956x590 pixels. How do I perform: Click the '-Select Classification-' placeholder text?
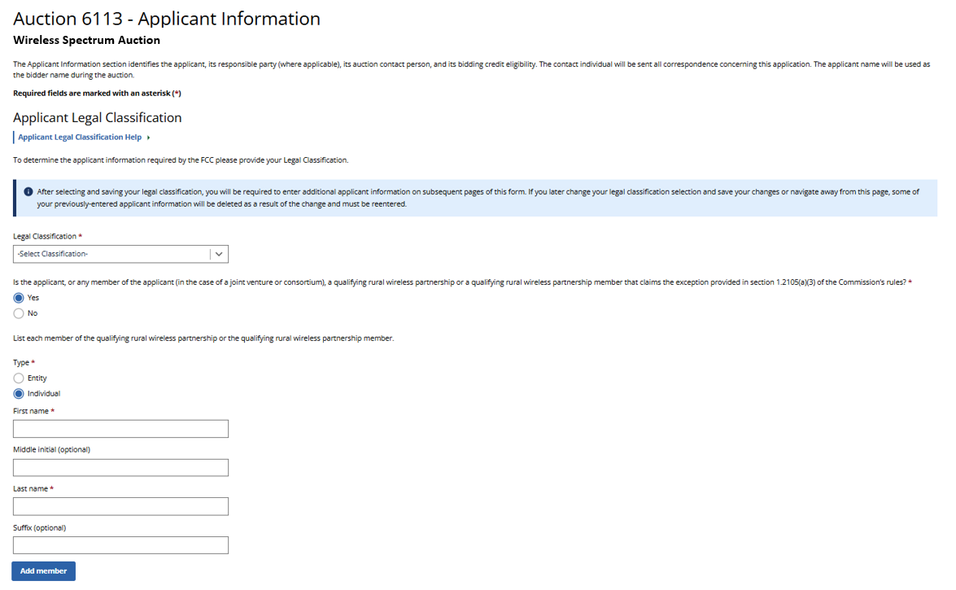[x=53, y=254]
